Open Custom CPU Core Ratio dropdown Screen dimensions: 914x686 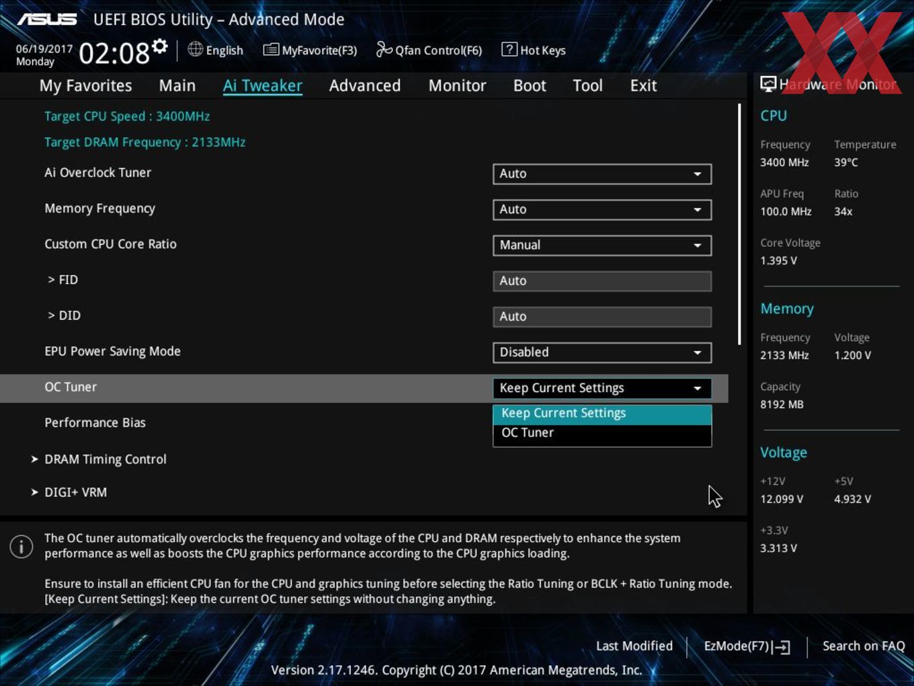click(602, 245)
